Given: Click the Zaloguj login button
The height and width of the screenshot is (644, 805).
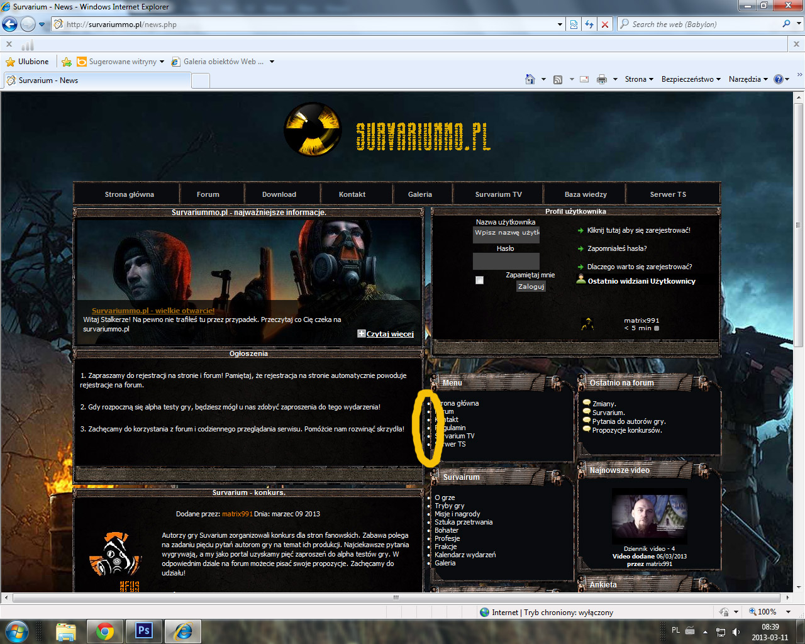Looking at the screenshot, I should 531,286.
